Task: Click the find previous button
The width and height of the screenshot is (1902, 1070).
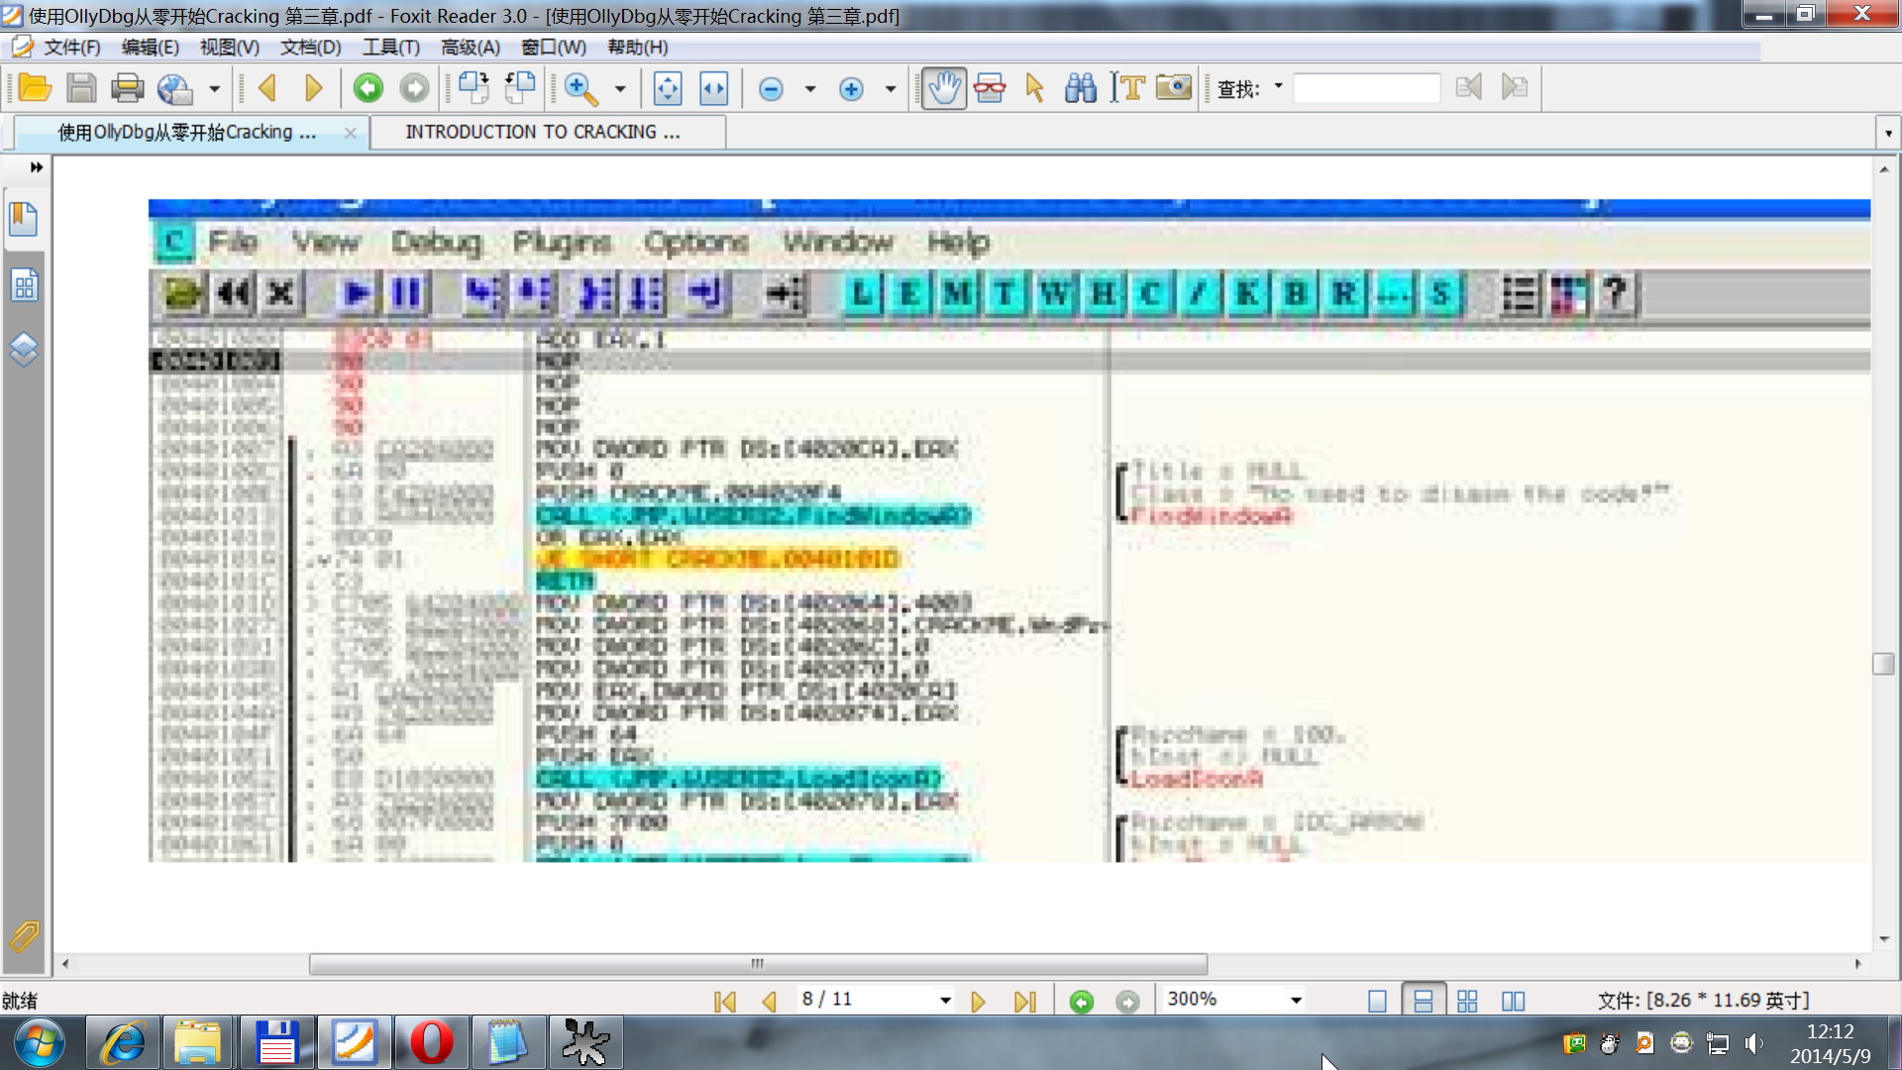Action: [1469, 87]
